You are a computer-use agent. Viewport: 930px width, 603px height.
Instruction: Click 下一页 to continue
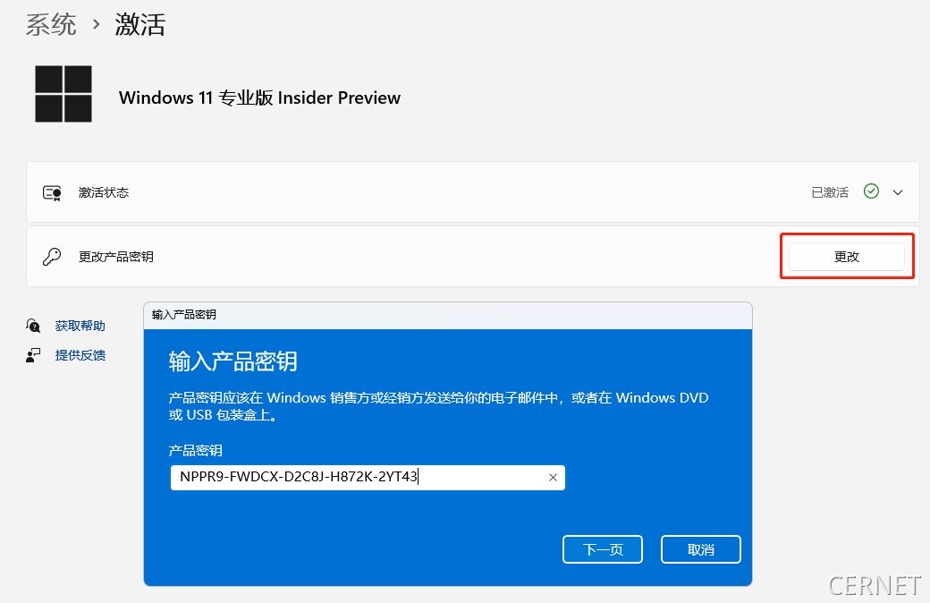pos(603,549)
